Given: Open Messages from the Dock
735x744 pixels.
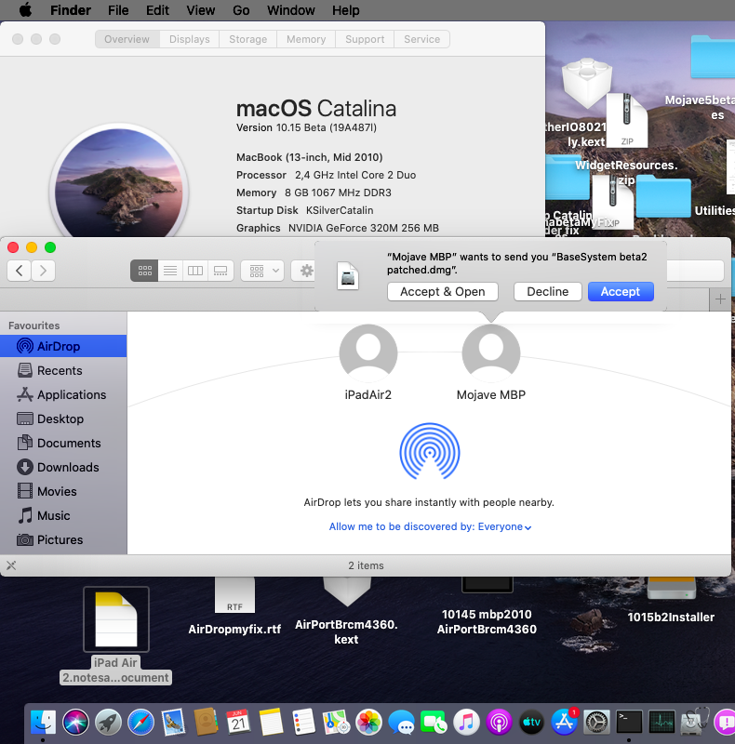Looking at the screenshot, I should point(401,723).
